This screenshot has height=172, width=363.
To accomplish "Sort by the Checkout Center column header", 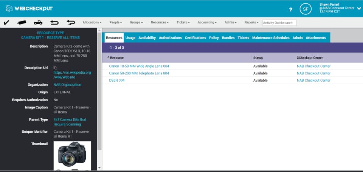I will 310,57.
